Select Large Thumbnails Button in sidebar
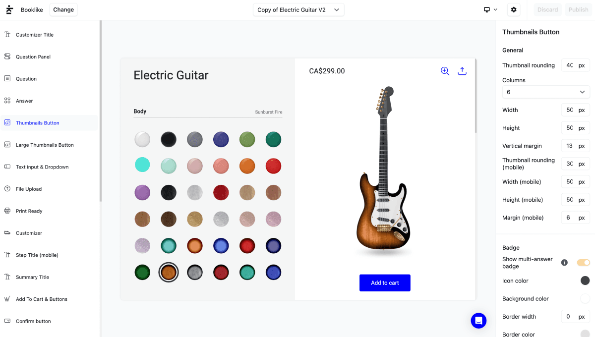 [x=45, y=145]
